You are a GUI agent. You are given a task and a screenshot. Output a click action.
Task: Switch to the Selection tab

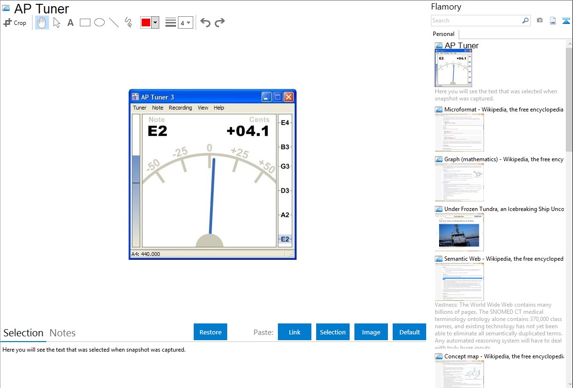tap(23, 333)
